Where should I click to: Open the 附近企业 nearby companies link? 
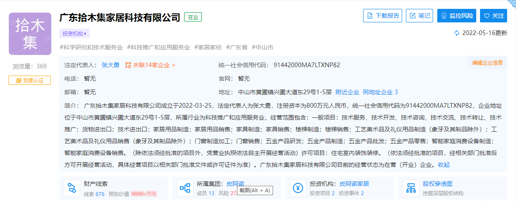click(x=347, y=92)
